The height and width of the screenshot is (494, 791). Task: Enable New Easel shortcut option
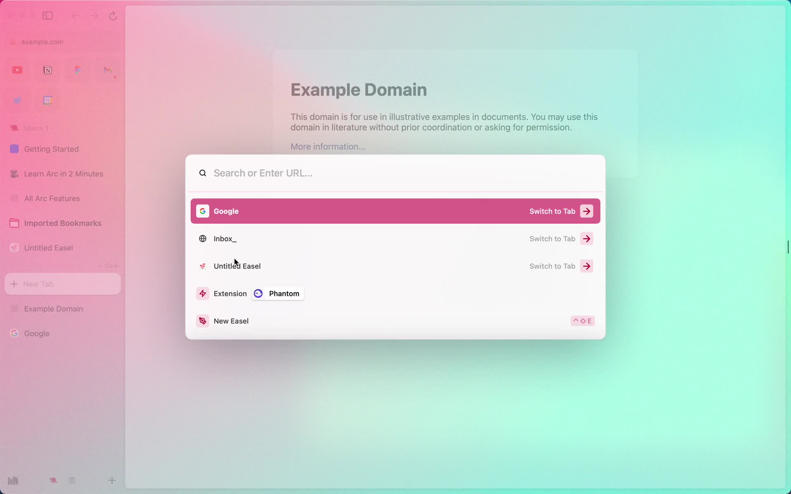tap(582, 320)
